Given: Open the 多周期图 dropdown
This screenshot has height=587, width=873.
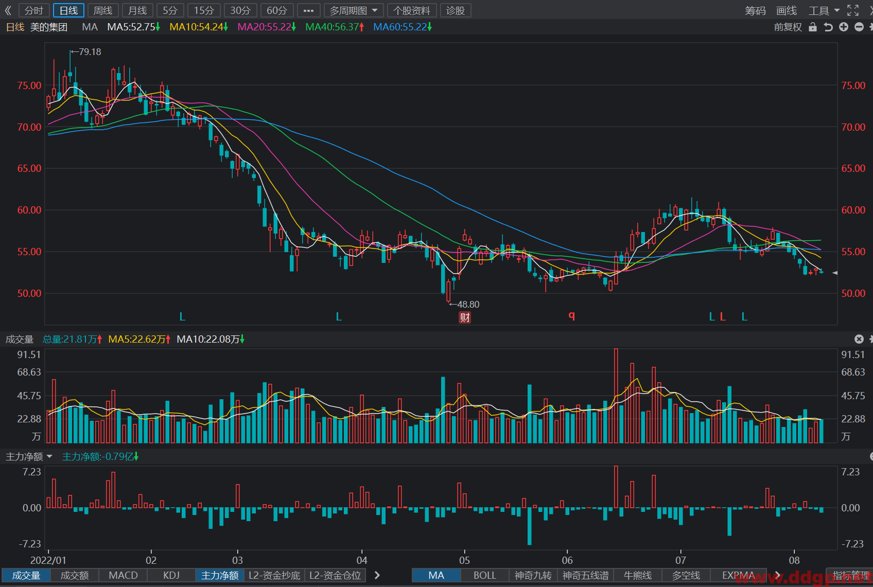Looking at the screenshot, I should pos(354,10).
